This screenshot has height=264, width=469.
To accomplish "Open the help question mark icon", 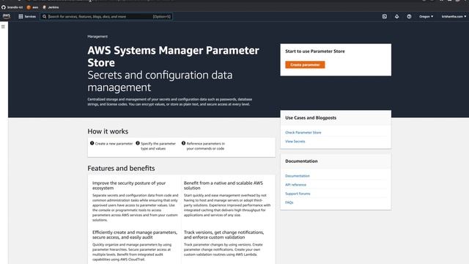I will coord(409,16).
